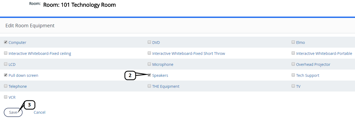Tick Interactive Whiteboard-Fixed ceiling checkbox
The image size is (355, 118).
coord(6,53)
